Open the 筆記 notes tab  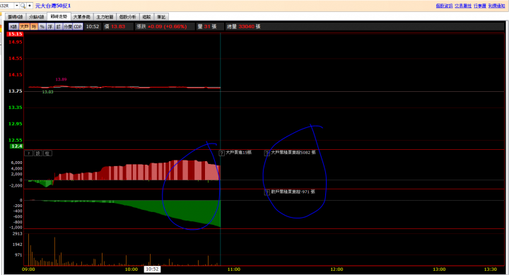tap(161, 17)
